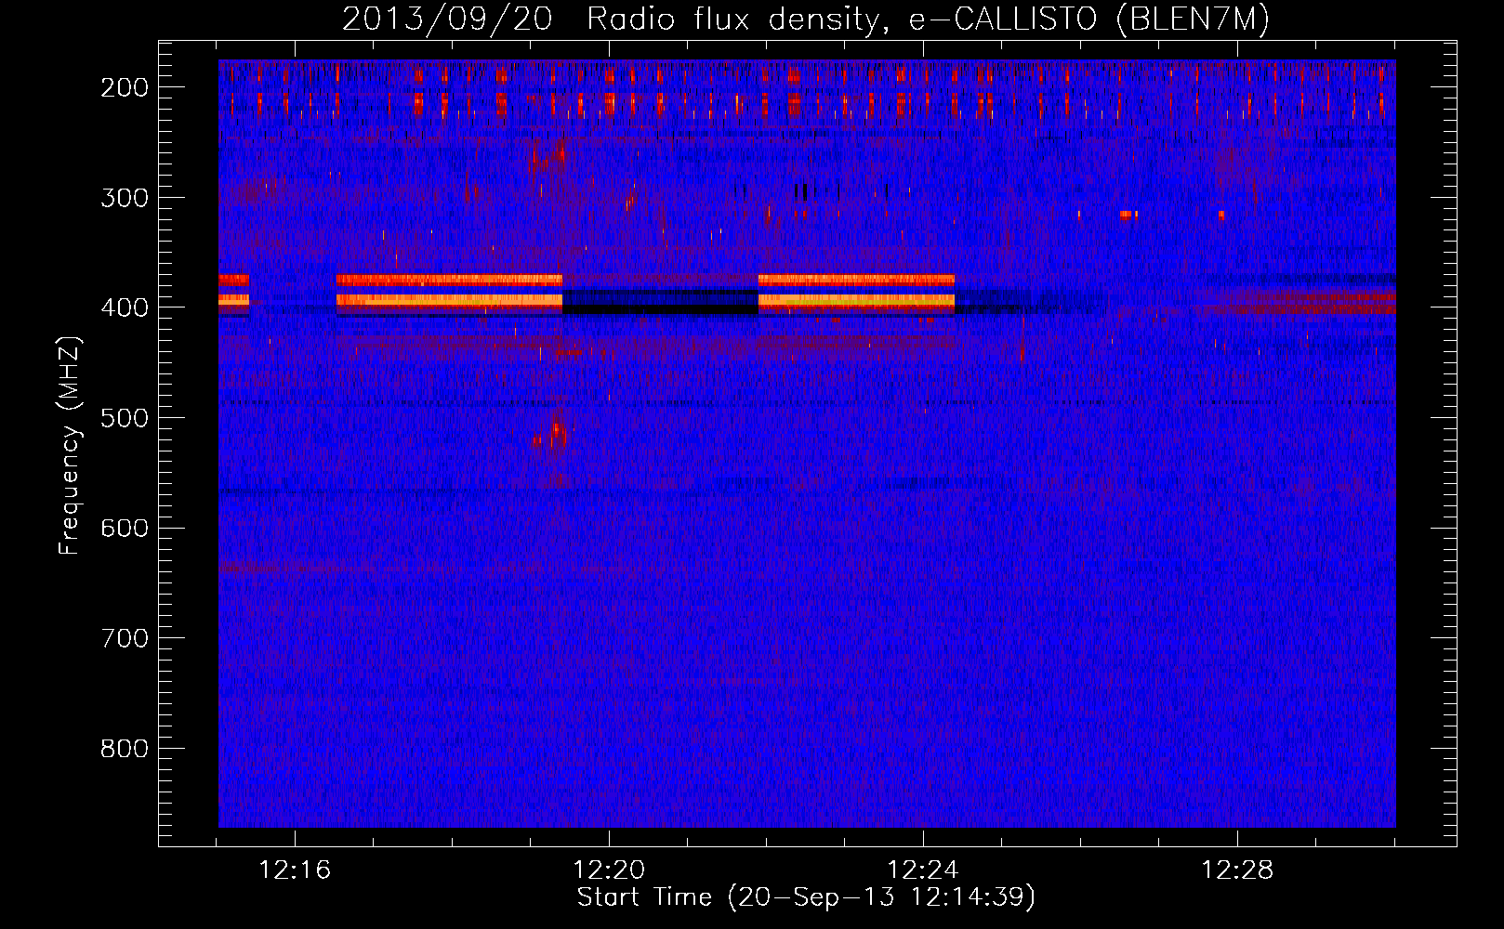Click the 12:28 time tick label
Screen dimensions: 1504x929
pyautogui.click(x=1237, y=870)
